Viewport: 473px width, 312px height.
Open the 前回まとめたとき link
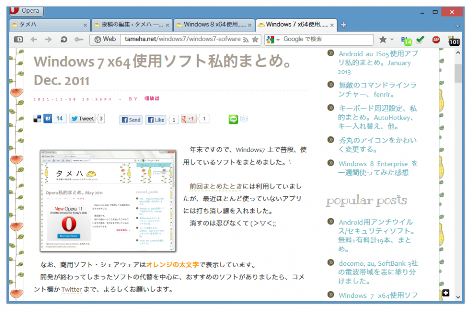click(x=216, y=187)
